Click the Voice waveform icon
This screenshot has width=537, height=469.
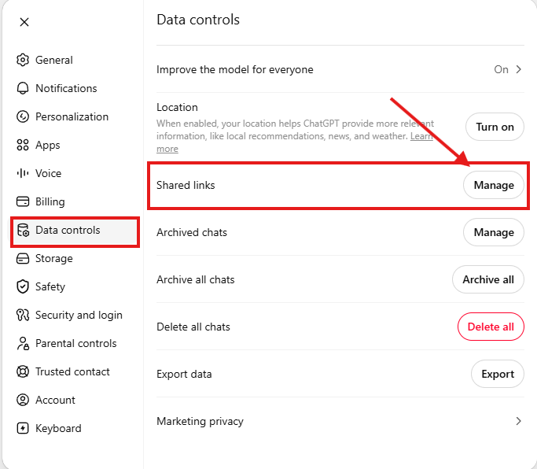click(23, 173)
